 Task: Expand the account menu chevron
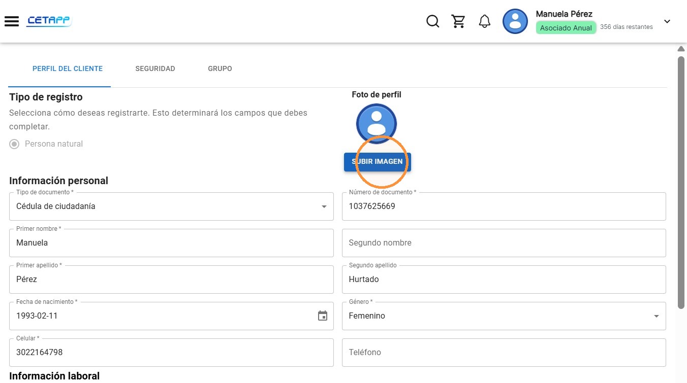click(667, 21)
